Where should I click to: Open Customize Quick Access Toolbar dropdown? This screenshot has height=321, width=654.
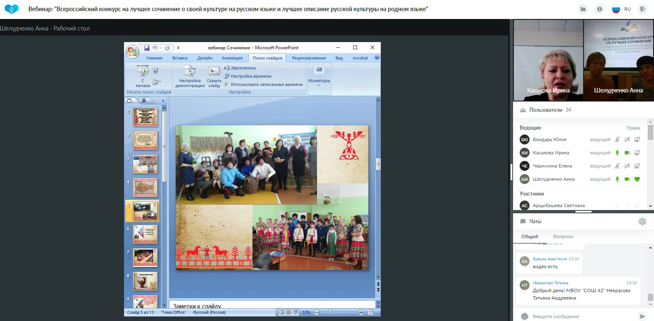click(x=178, y=48)
